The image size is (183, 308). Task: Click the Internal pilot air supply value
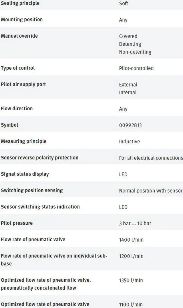pos(128,93)
